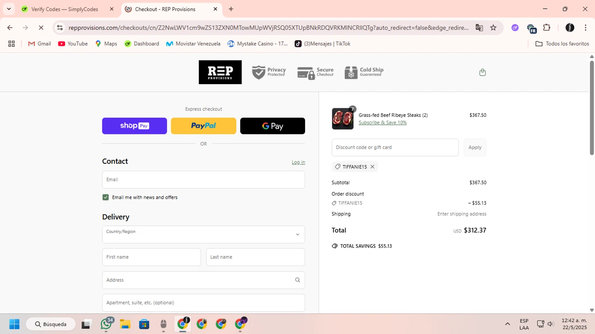Open the task view taskbar icon
This screenshot has width=595, height=334.
[x=86, y=324]
